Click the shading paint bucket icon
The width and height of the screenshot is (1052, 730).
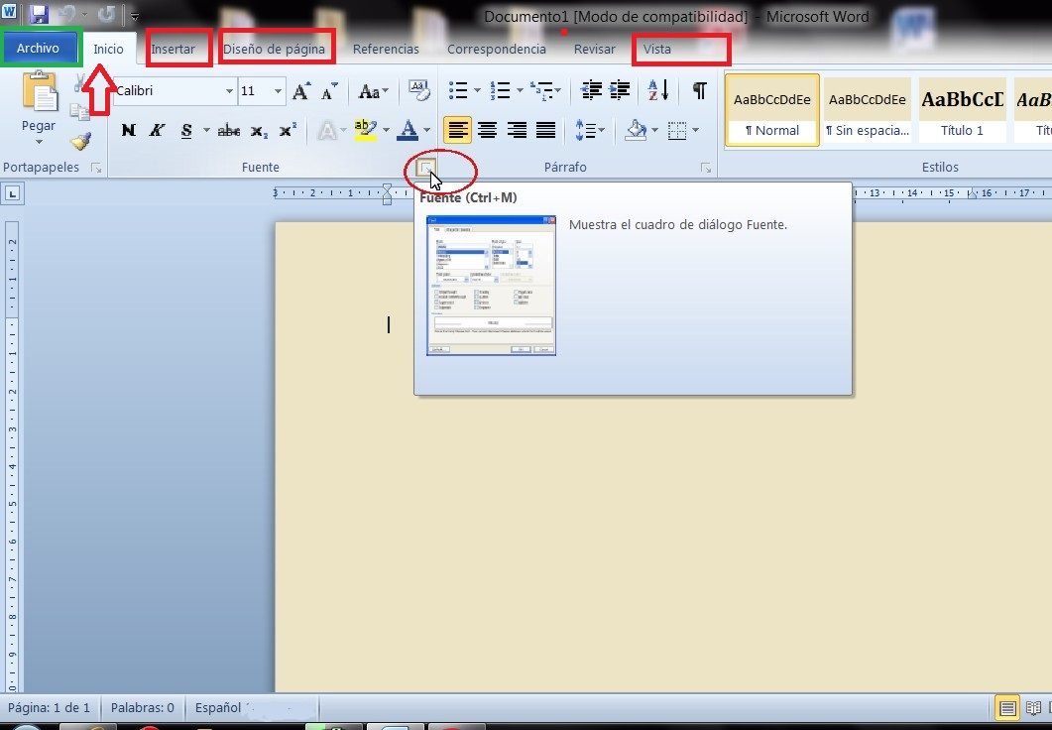point(636,130)
